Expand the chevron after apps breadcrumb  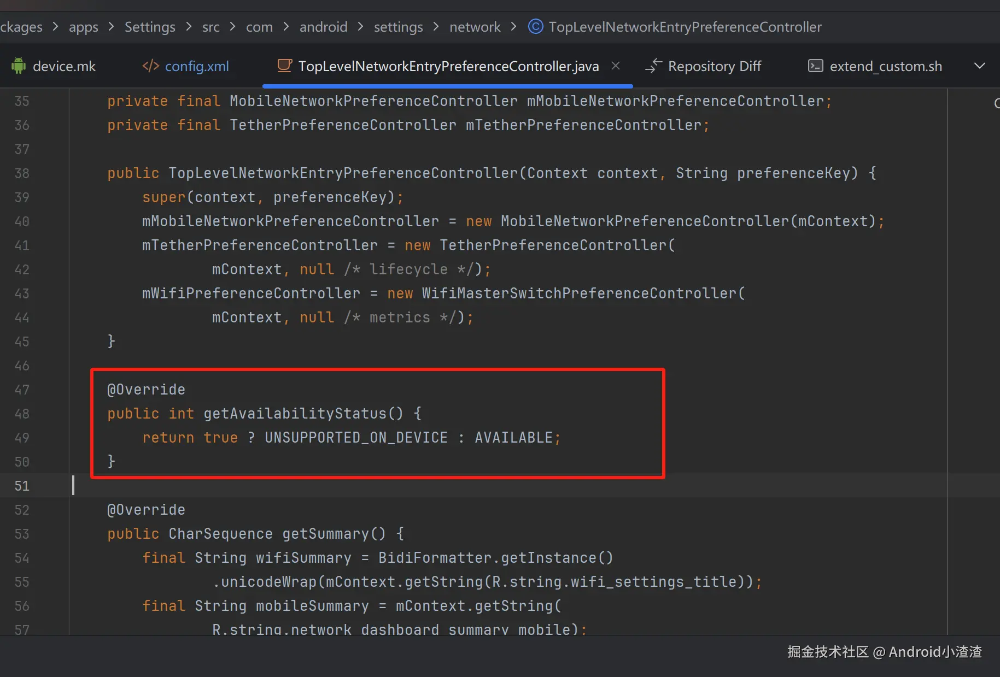[112, 26]
